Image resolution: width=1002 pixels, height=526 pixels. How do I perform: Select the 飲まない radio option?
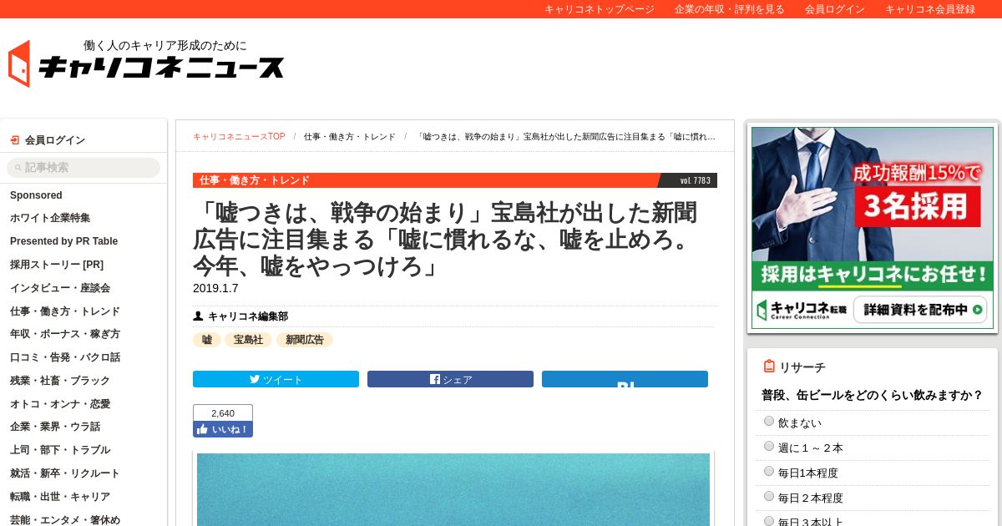769,422
